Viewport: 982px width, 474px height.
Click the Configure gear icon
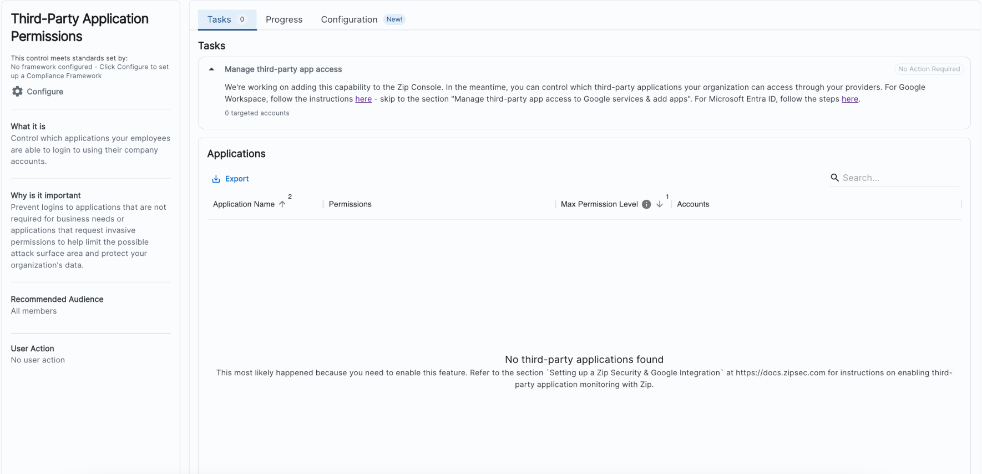point(17,92)
